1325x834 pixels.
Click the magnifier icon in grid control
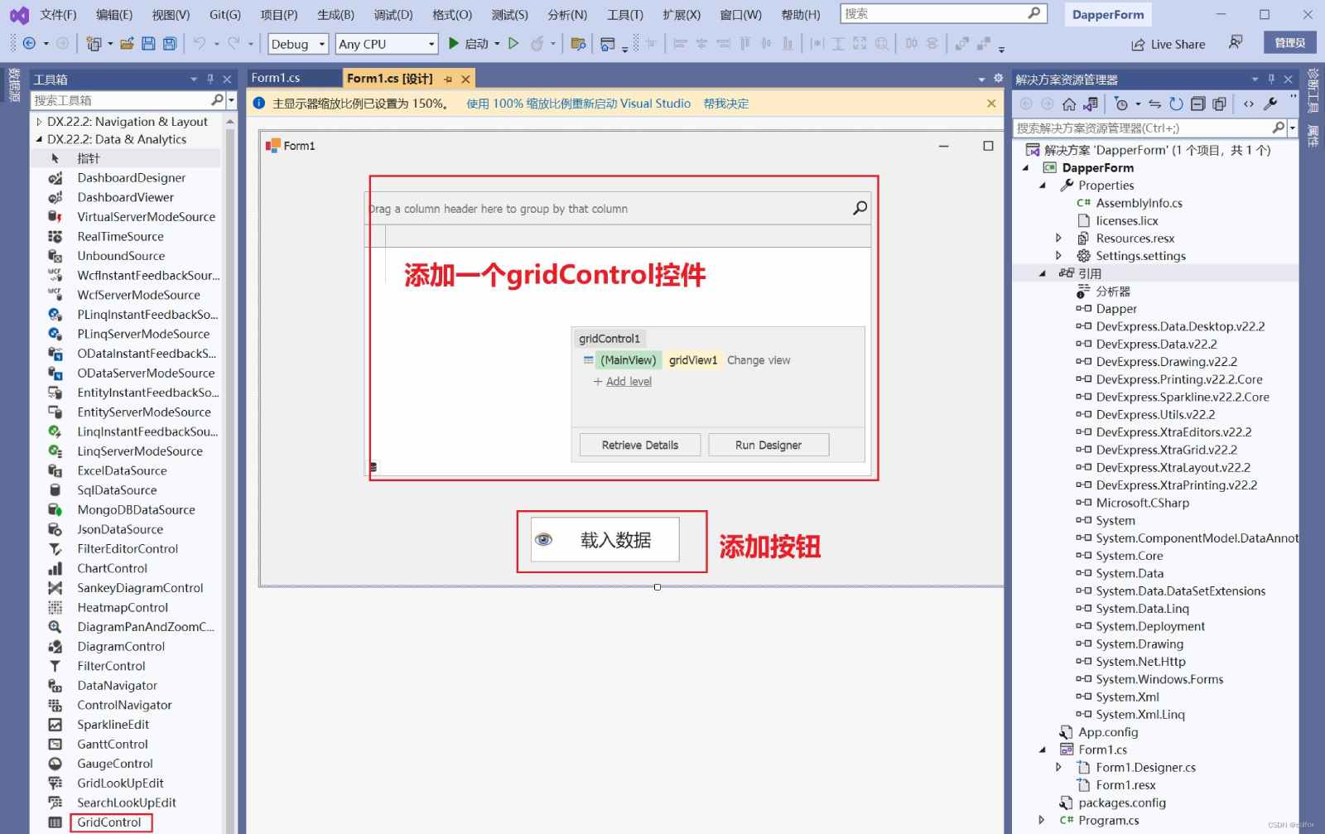point(860,209)
